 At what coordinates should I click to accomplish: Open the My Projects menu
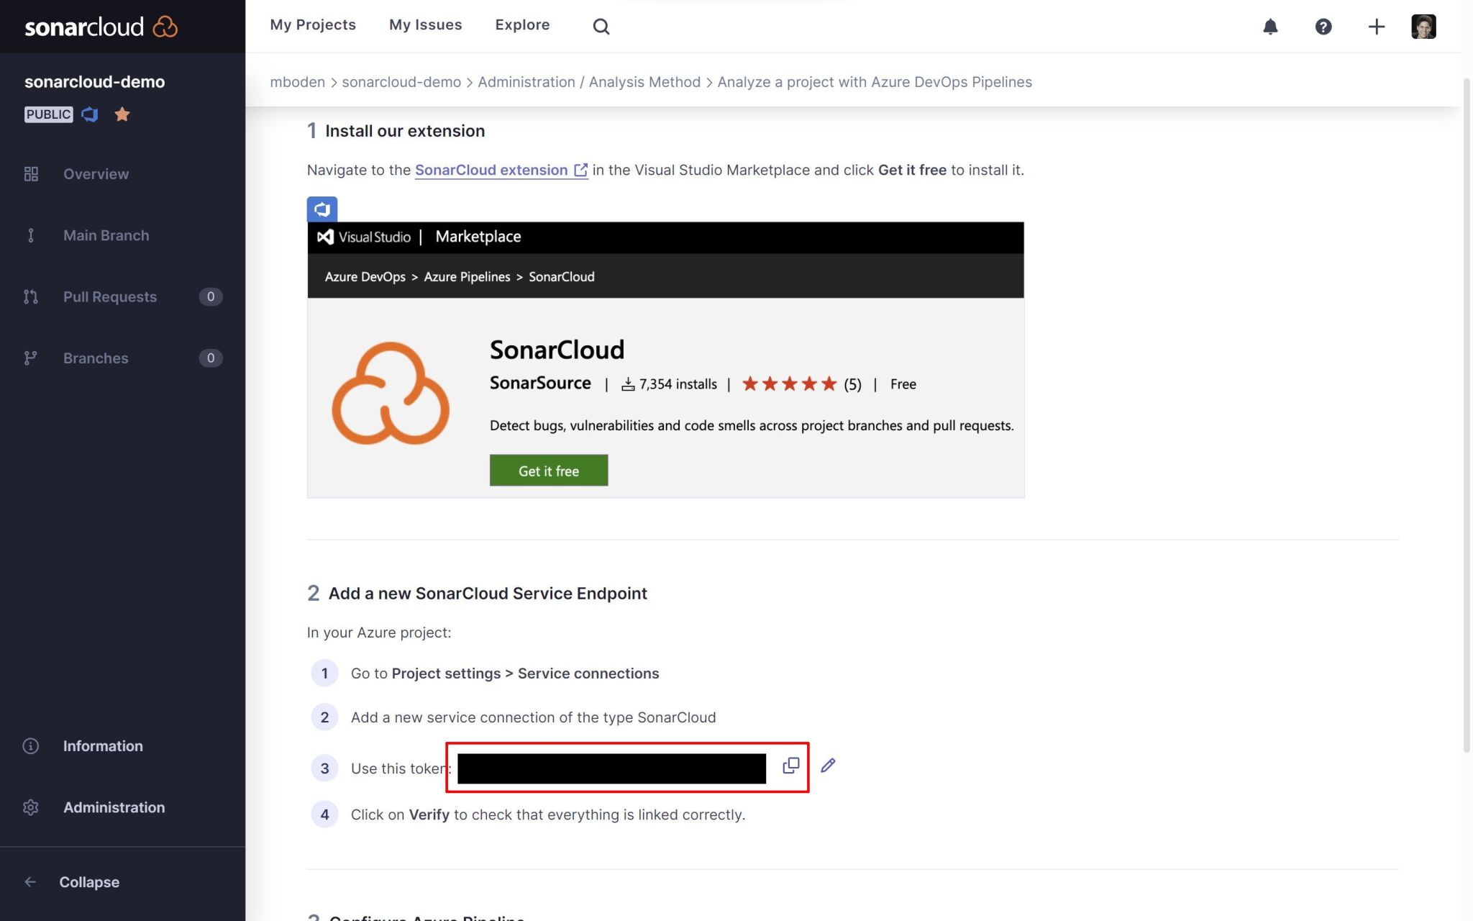point(313,24)
